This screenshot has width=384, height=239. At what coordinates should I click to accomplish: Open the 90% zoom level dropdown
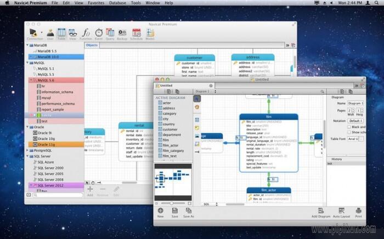click(x=210, y=204)
